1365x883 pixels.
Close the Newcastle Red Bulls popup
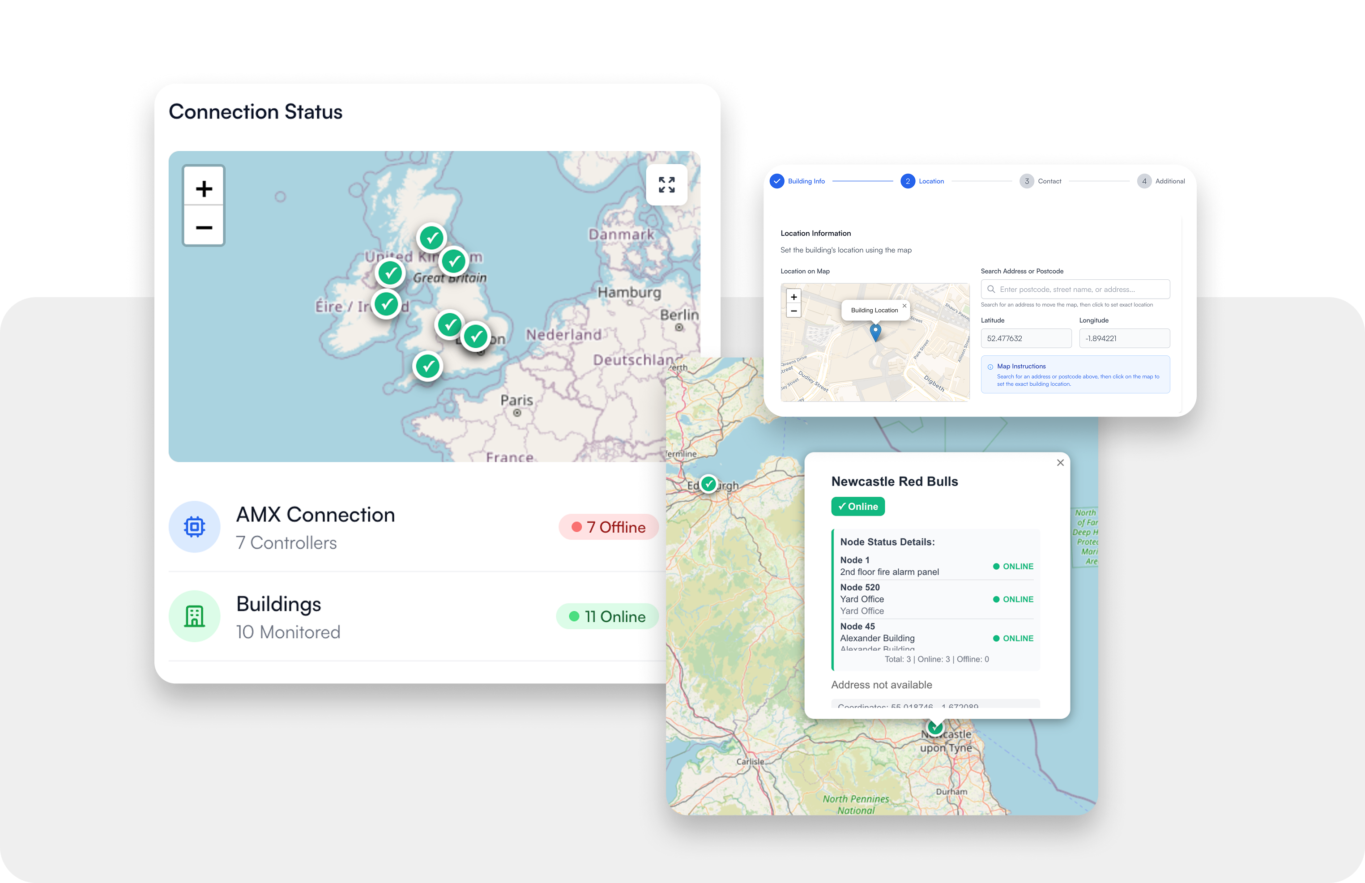point(1060,463)
